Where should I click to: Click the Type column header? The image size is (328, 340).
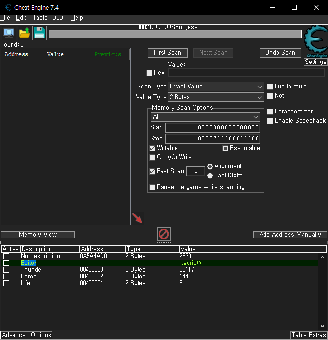152,249
